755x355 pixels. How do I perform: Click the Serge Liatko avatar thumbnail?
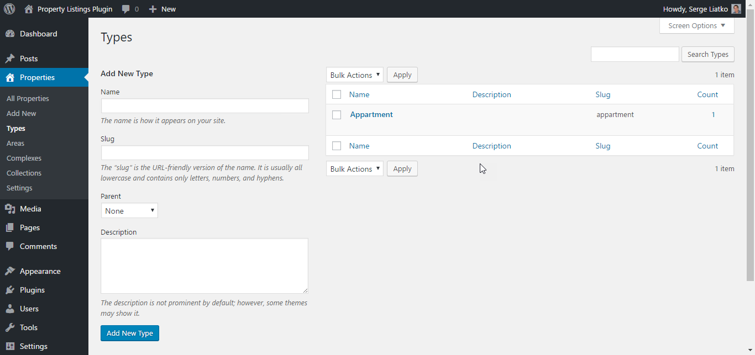(736, 9)
